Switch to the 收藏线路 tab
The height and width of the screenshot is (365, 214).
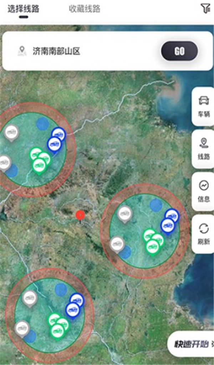pos(85,9)
